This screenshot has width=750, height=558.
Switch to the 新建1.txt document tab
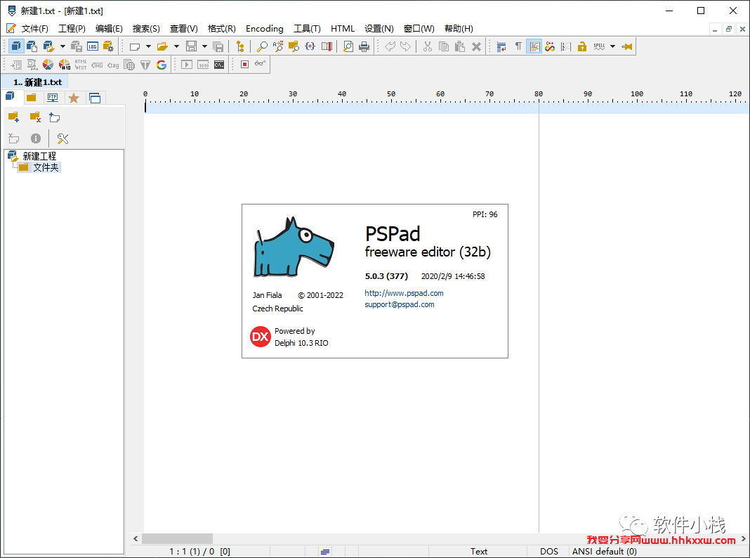click(38, 82)
